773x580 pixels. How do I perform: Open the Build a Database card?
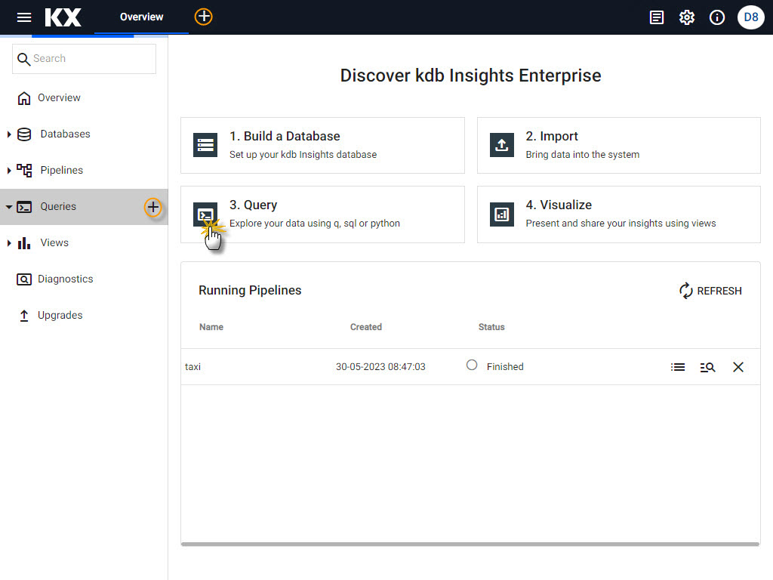322,145
